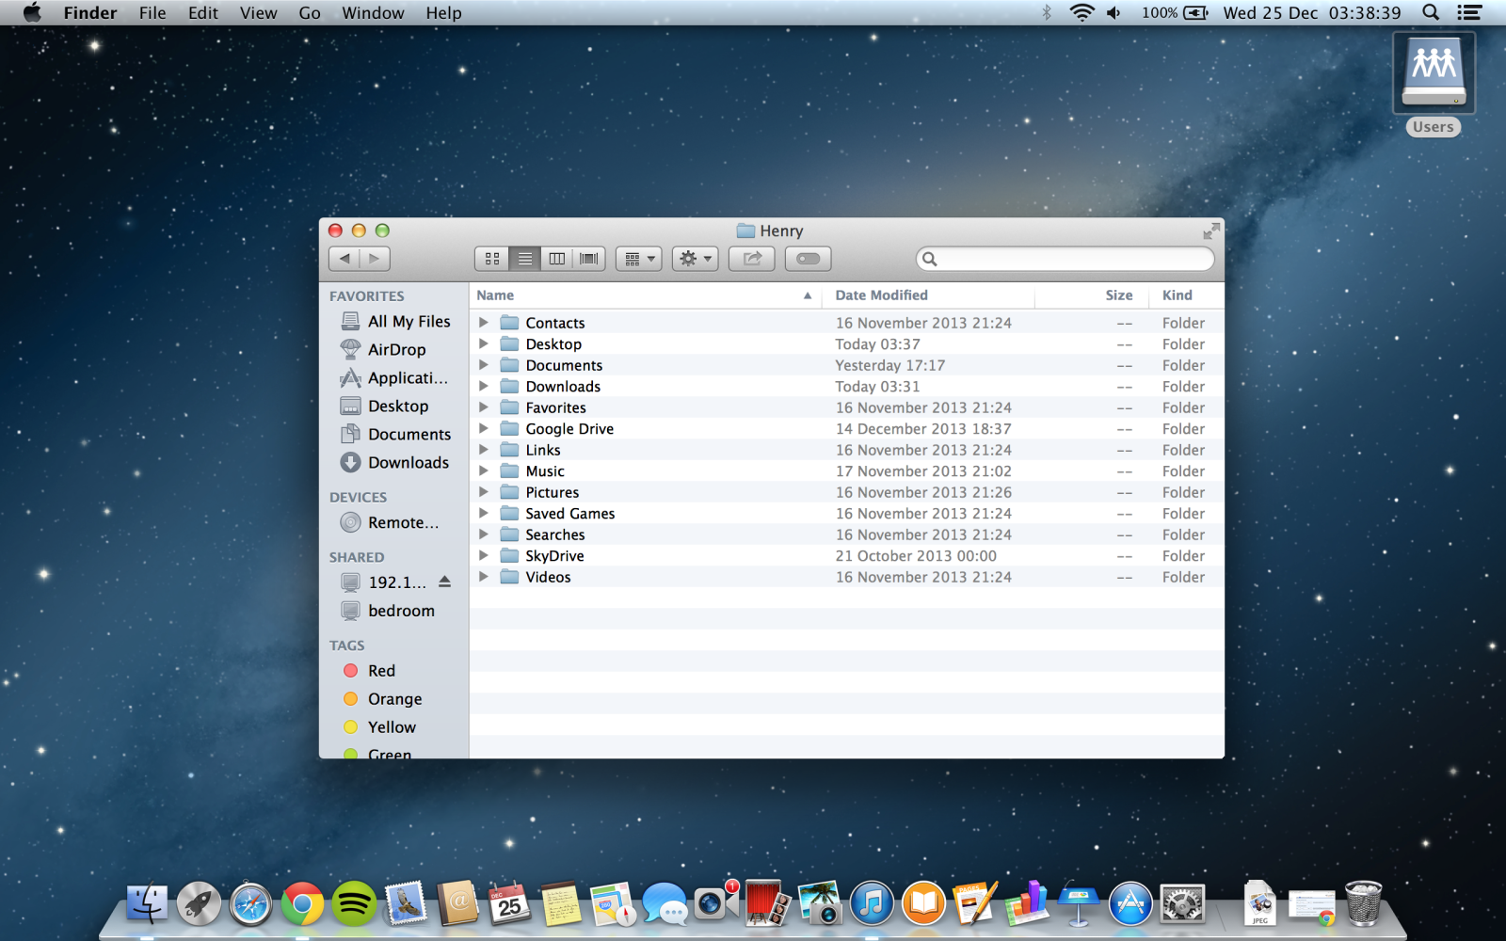This screenshot has width=1506, height=941.
Task: Open the File menu
Action: 152,13
